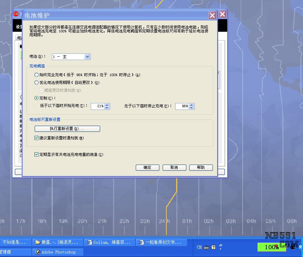Click the keyboard icon in language bar
The width and height of the screenshot is (303, 257).
point(207,247)
